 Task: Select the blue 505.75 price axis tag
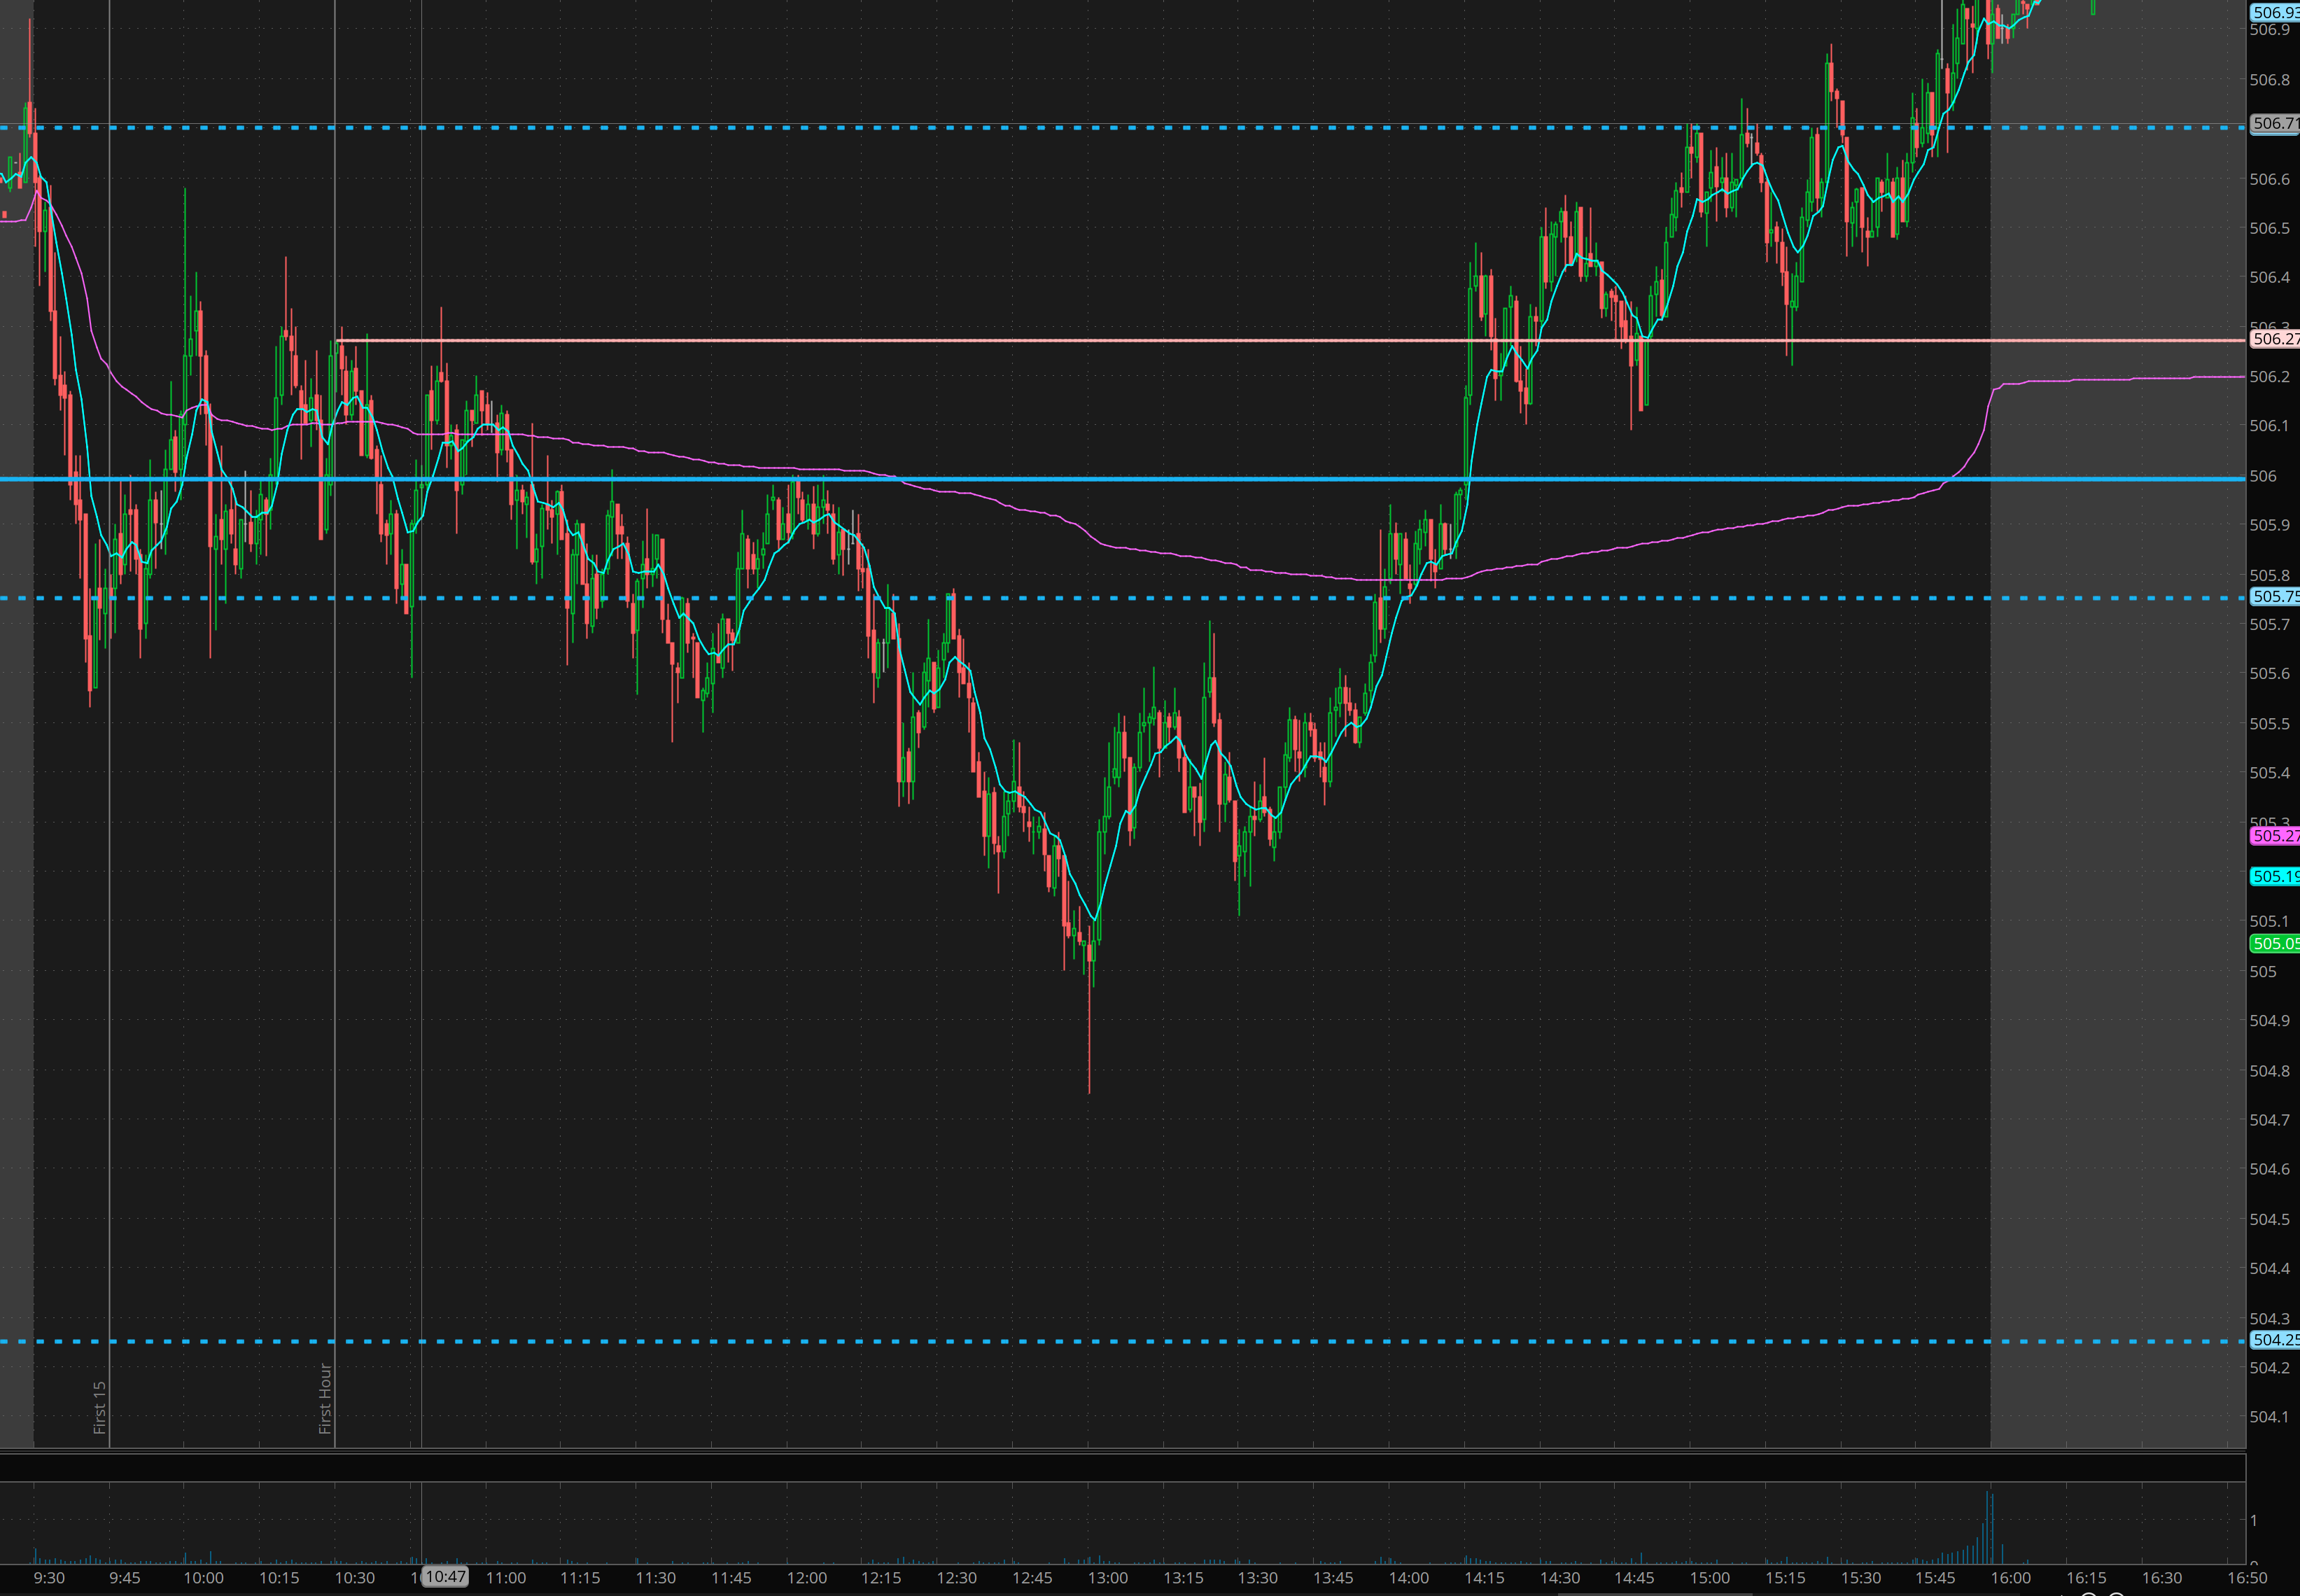(2274, 596)
